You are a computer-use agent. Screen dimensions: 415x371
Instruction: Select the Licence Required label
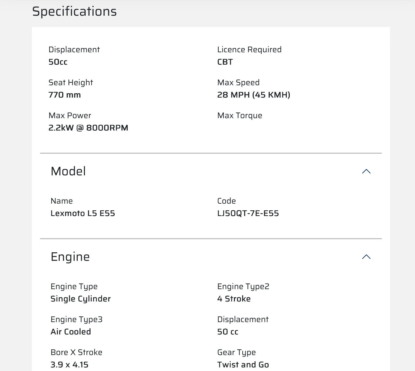click(x=249, y=50)
